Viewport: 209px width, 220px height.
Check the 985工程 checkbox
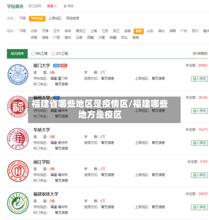click(x=33, y=54)
